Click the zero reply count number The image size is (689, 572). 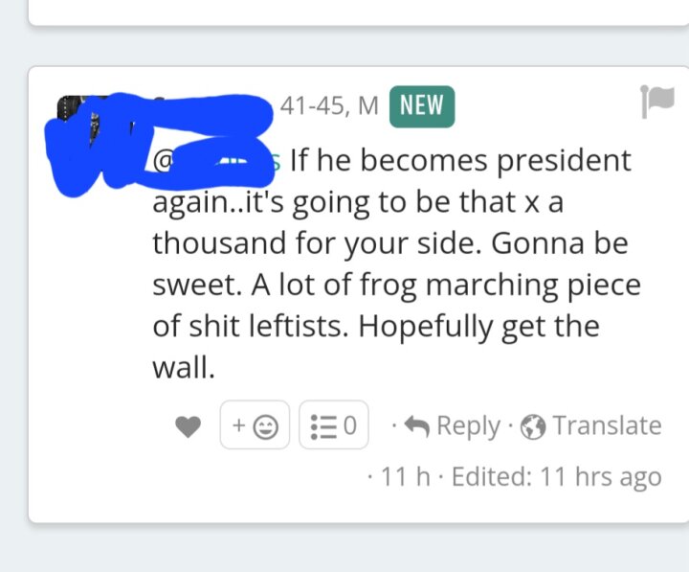350,425
